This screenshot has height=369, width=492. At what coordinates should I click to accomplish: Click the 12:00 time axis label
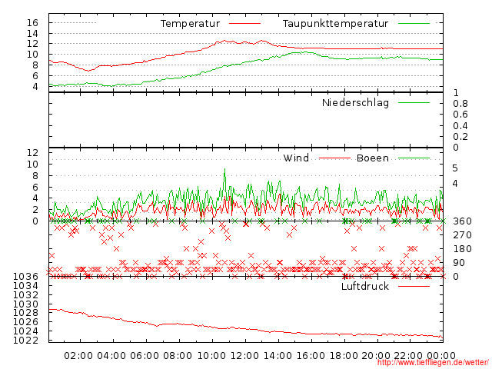(244, 355)
